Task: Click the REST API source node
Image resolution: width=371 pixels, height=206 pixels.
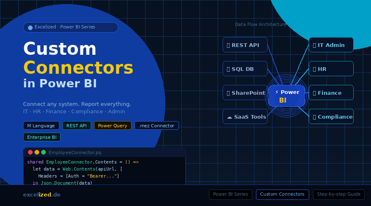Action: (245, 45)
